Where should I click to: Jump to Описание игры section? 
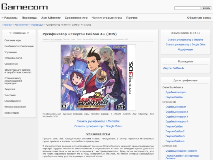13,40
